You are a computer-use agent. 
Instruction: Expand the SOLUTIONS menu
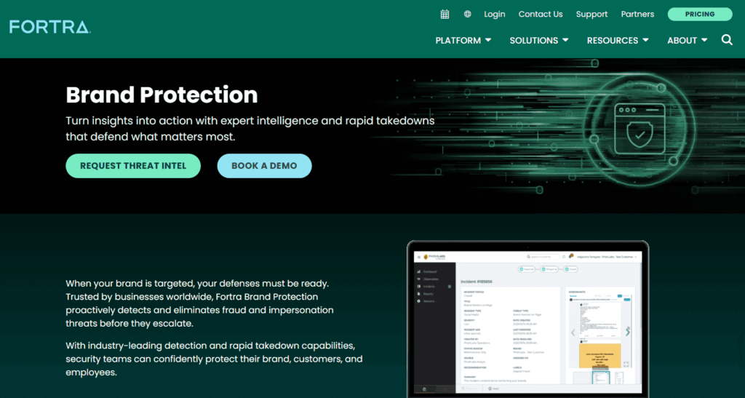click(539, 40)
